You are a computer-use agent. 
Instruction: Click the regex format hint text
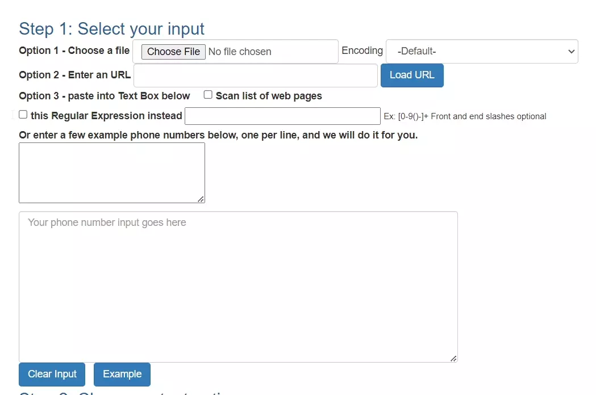466,116
